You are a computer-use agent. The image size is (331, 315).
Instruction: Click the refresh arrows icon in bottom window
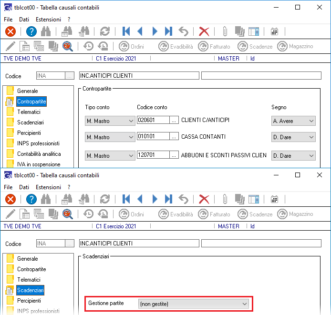pos(105,199)
